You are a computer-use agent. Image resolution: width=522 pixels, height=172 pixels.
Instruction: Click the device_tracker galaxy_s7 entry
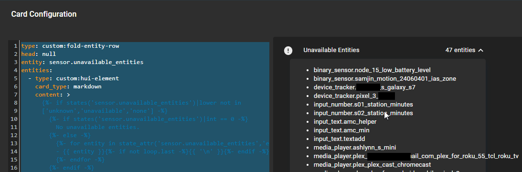pyautogui.click(x=364, y=87)
